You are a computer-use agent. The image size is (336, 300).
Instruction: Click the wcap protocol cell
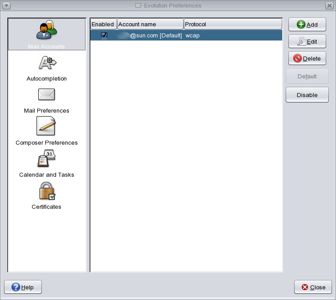pos(192,36)
